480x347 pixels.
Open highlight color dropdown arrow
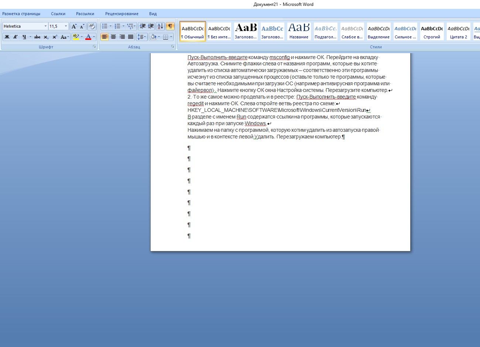tap(82, 37)
